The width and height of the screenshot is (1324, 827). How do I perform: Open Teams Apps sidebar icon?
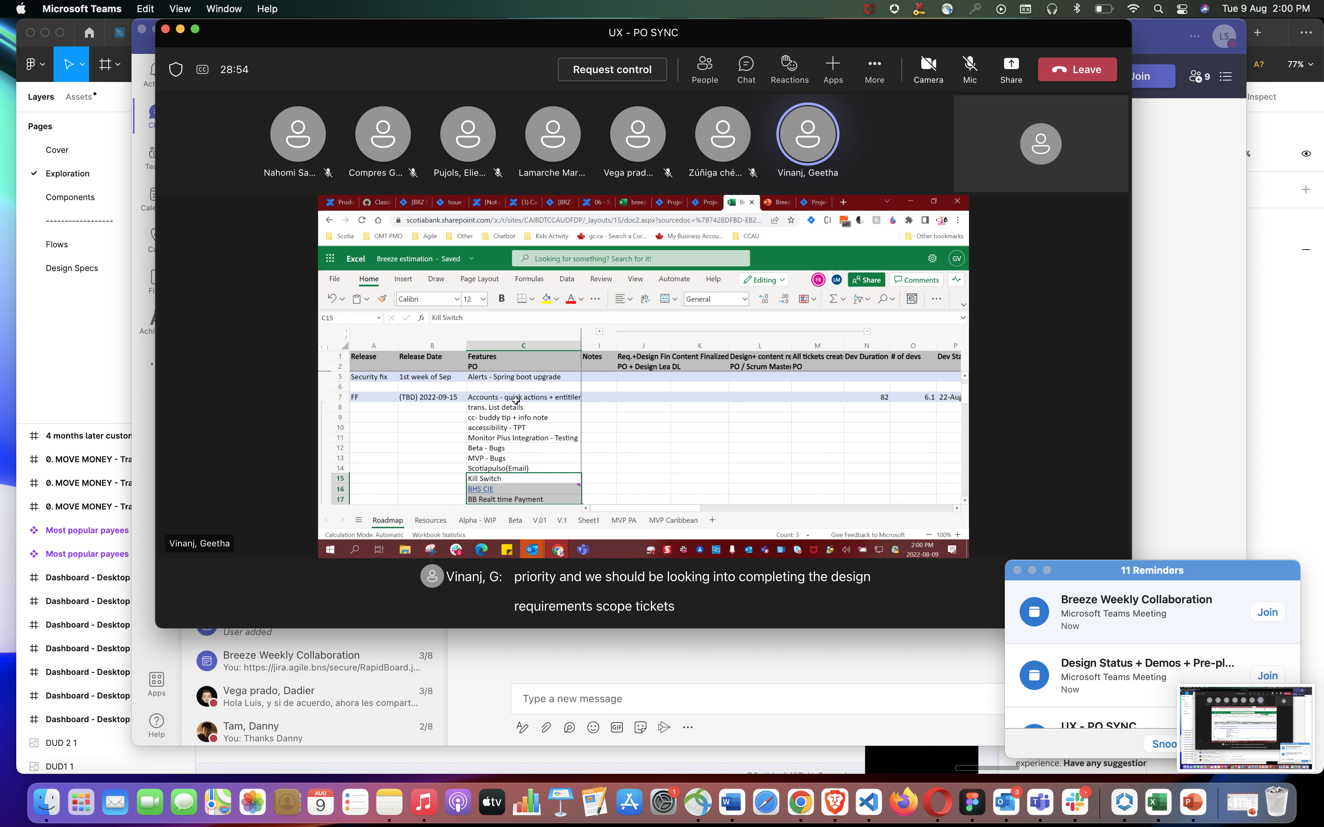(157, 684)
